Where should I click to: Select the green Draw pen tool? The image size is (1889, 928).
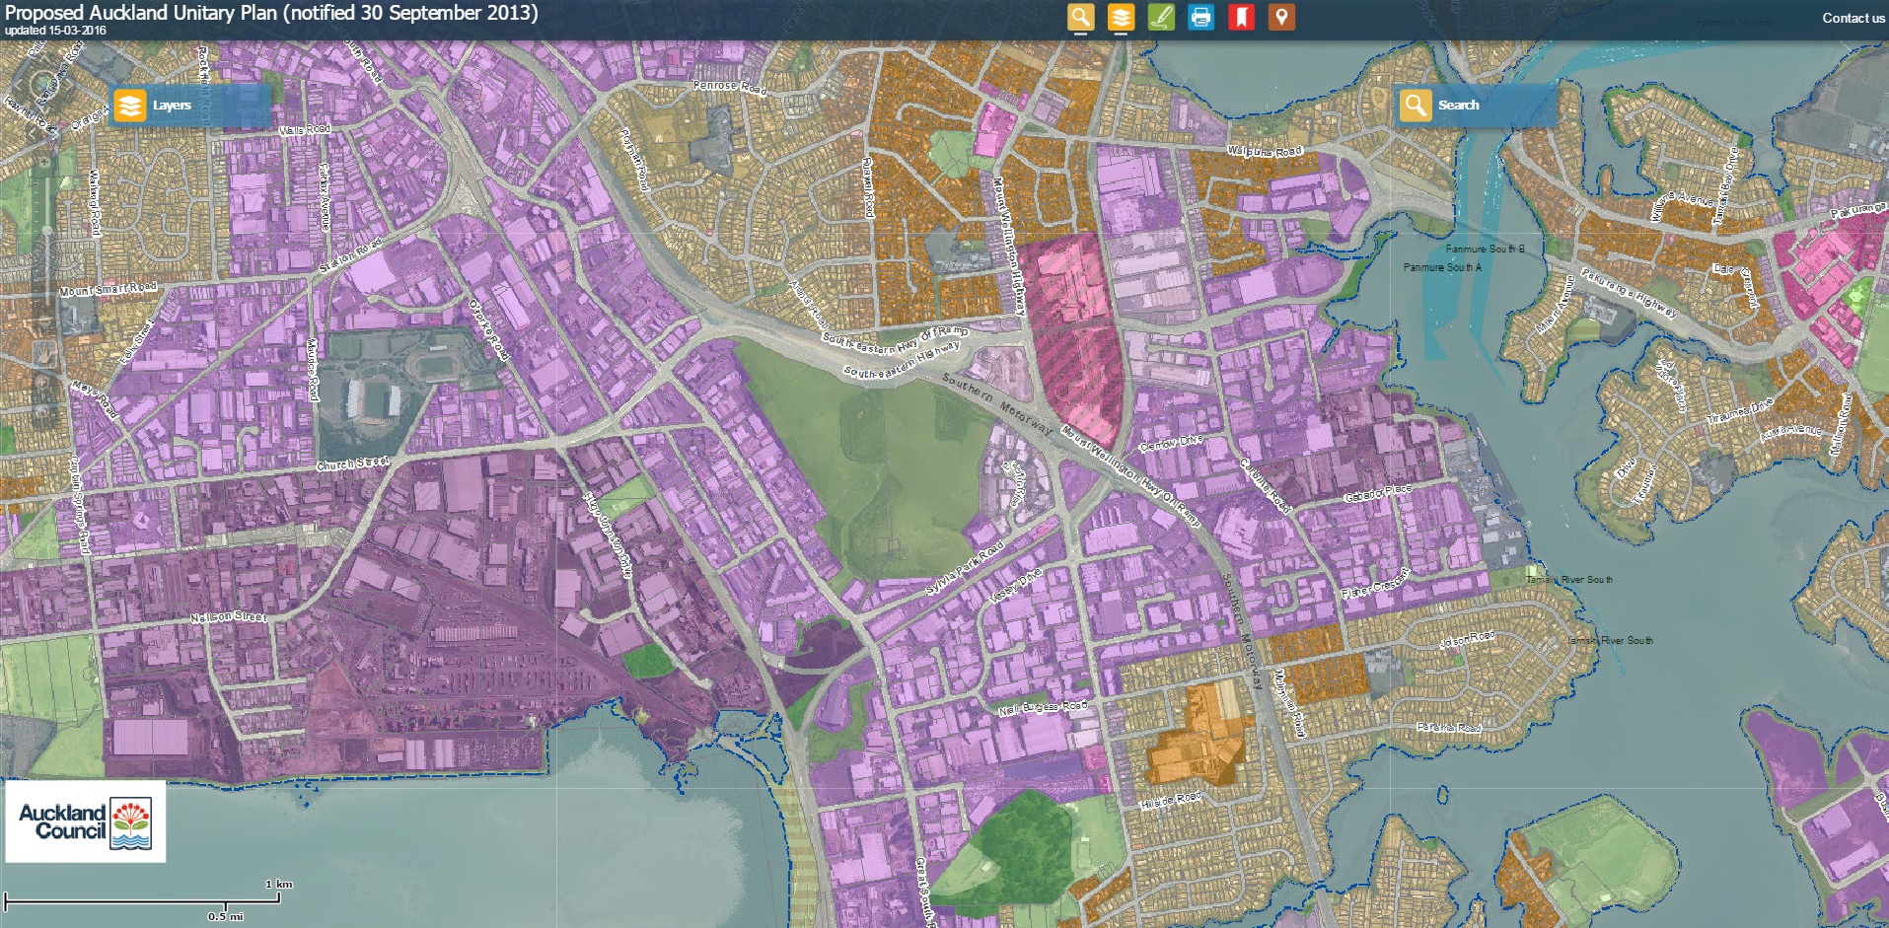click(x=1161, y=17)
